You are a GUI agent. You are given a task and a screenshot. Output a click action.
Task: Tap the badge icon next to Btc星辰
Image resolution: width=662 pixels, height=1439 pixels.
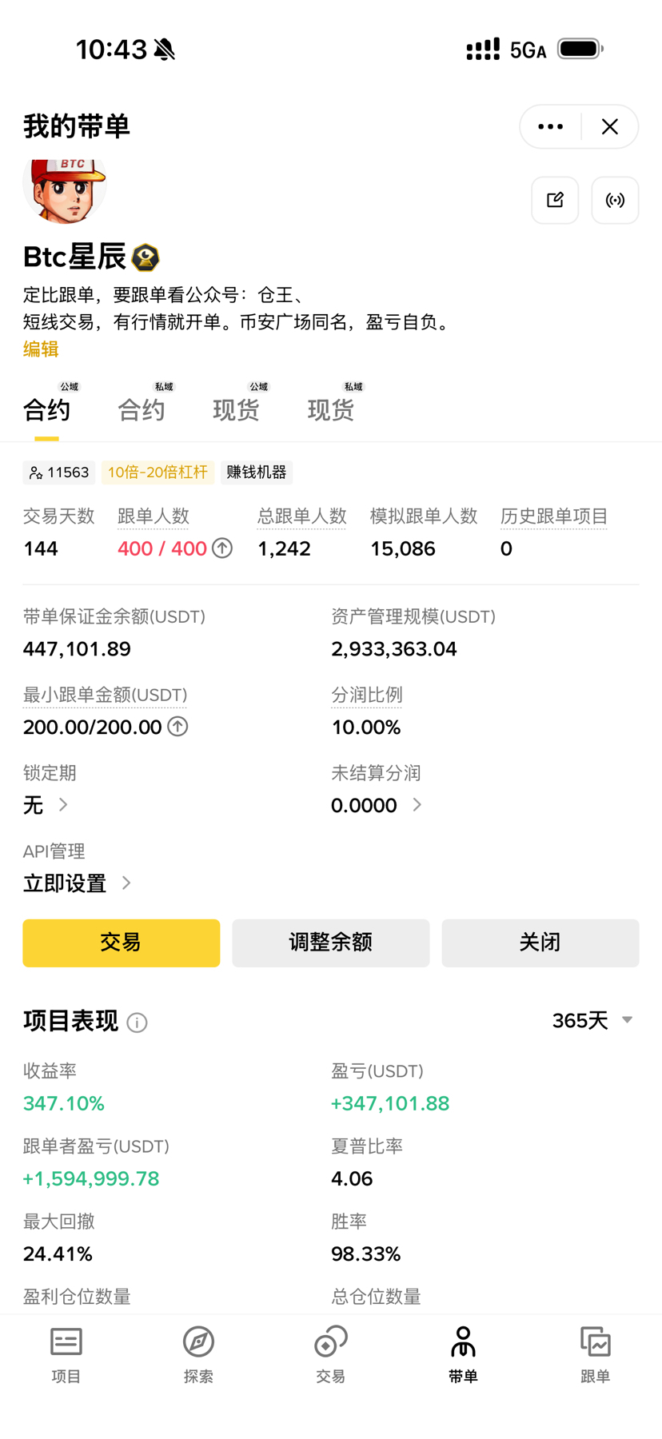[146, 257]
